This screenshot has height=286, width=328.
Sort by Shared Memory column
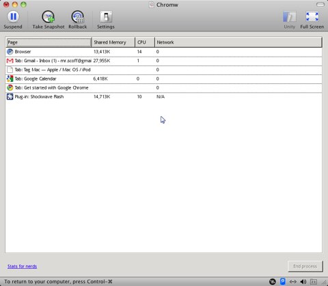pyautogui.click(x=113, y=42)
